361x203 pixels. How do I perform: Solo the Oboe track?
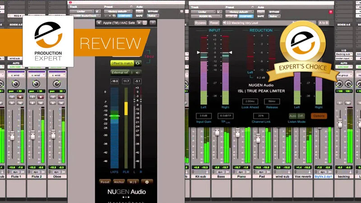(x=53, y=103)
